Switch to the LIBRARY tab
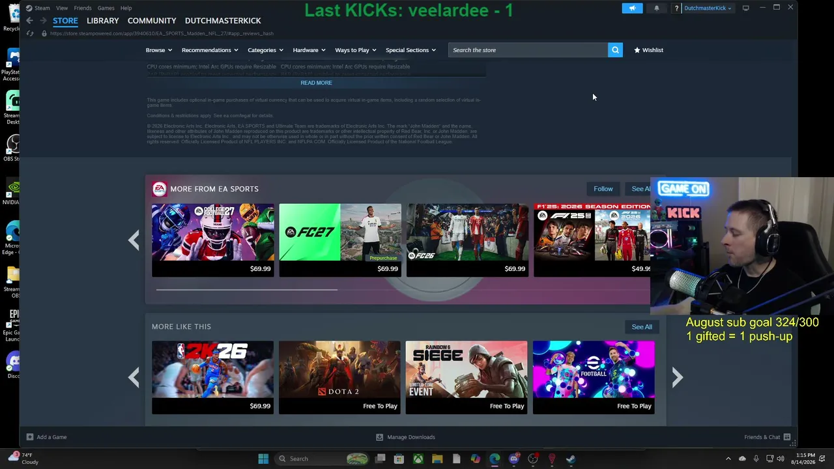 point(103,21)
